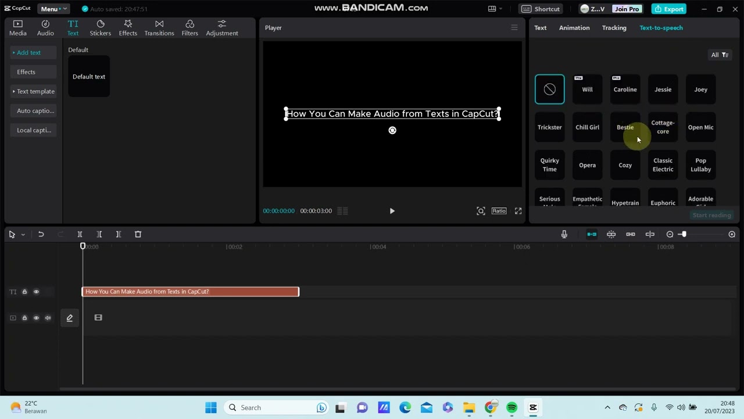Expand the Text template section
This screenshot has height=419, width=744.
(x=33, y=91)
